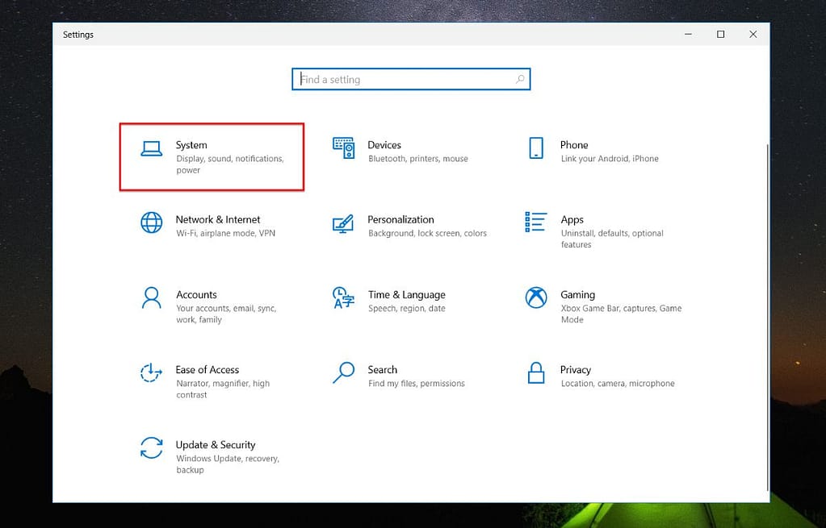Click the magnifier icon in the search box

(520, 79)
